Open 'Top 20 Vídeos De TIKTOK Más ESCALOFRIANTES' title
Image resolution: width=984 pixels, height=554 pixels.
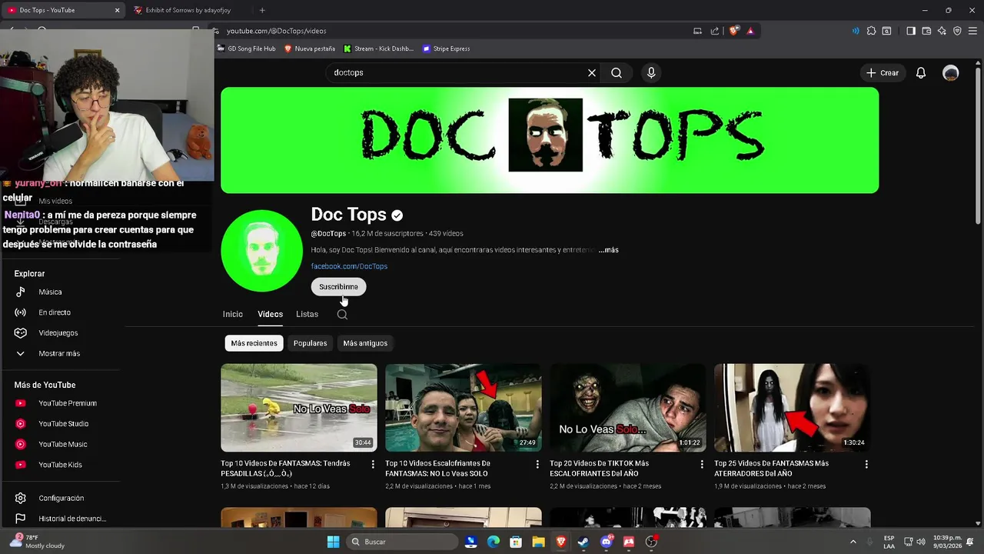coord(599,469)
